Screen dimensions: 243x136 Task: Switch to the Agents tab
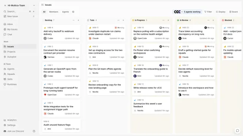[x=65, y=12]
